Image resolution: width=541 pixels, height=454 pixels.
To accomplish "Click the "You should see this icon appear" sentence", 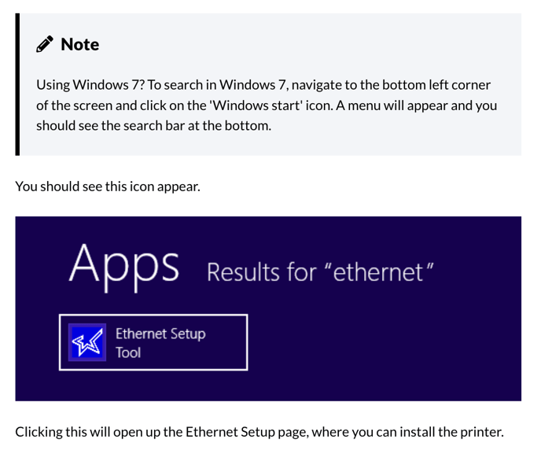I will point(108,187).
